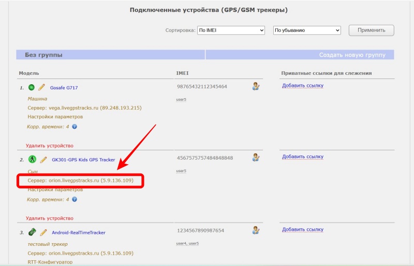This screenshot has width=414, height=266.
Task: Open the Android-RealTimeTracker device name link
Action: point(79,232)
